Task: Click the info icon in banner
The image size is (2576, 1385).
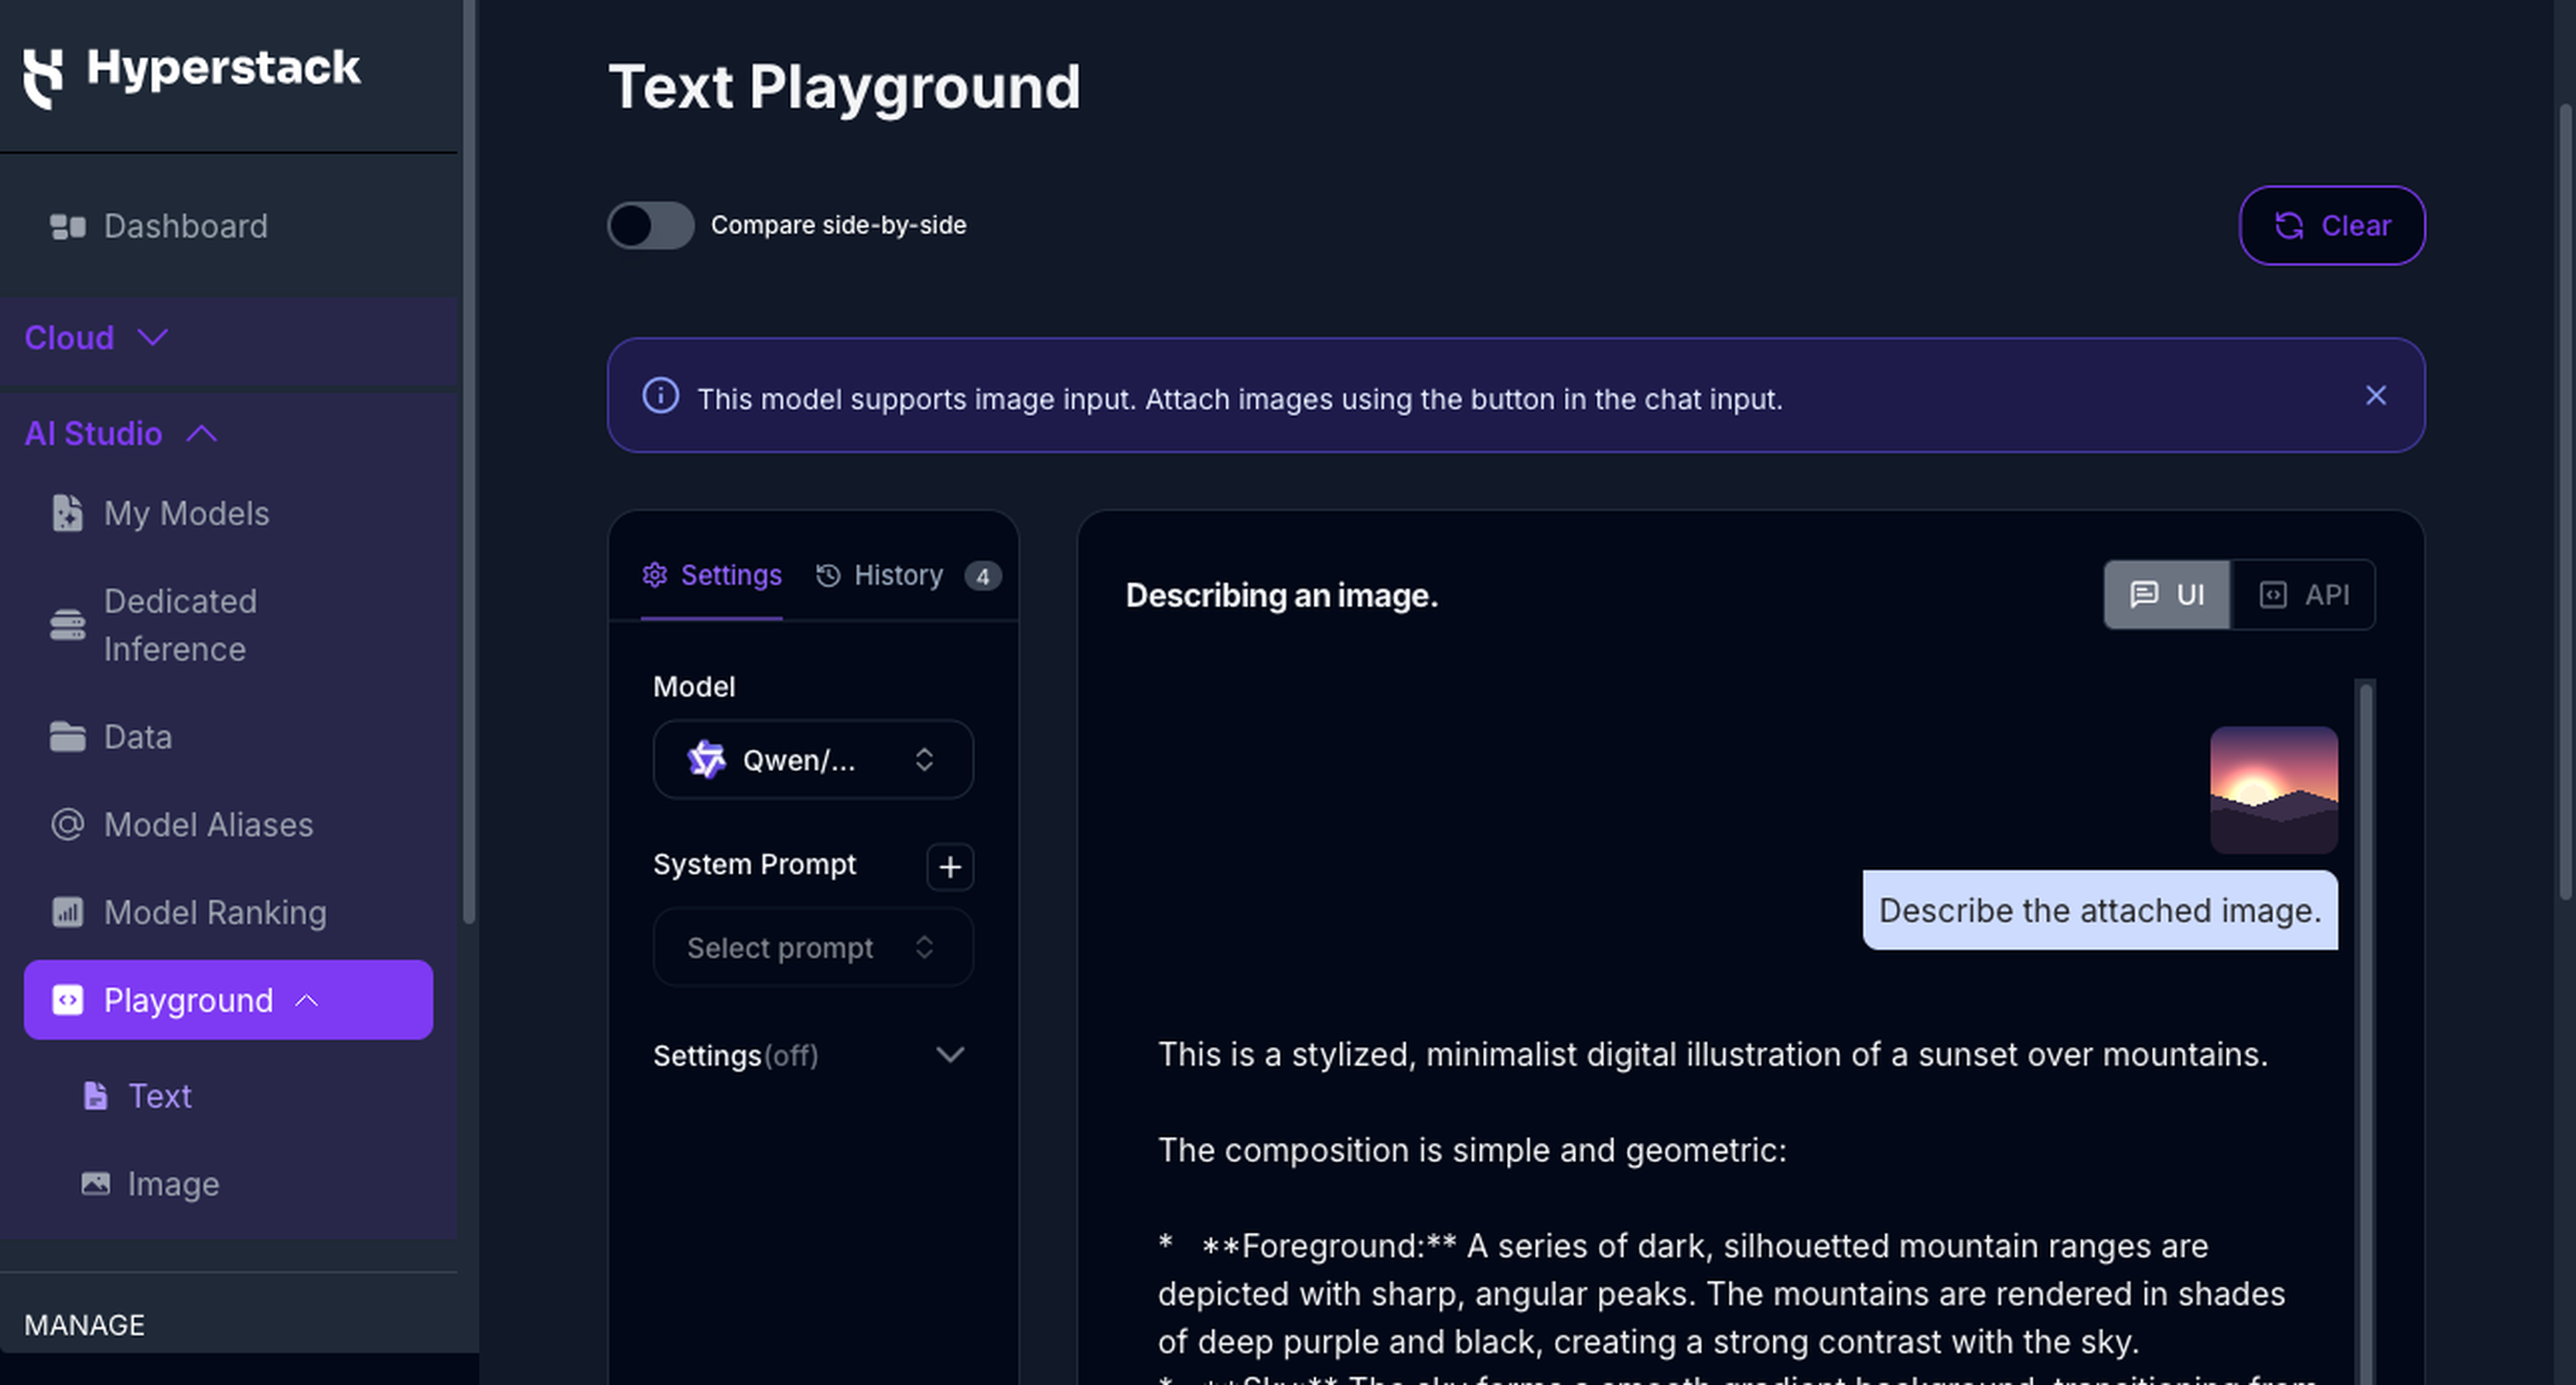Action: tap(660, 396)
